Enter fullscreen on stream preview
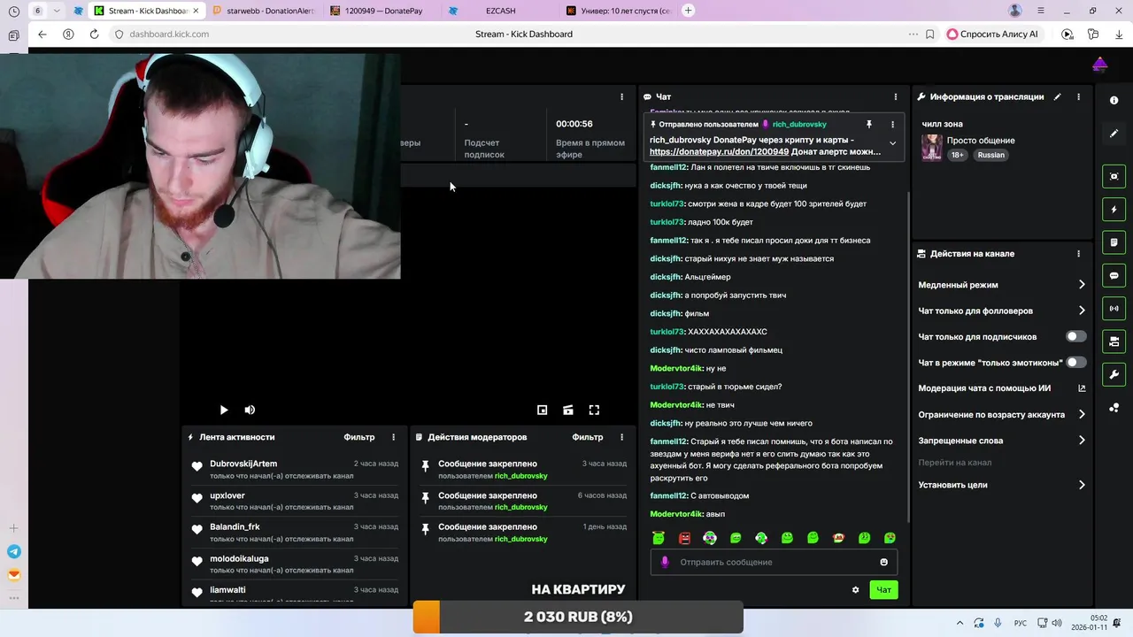The height and width of the screenshot is (637, 1133). point(594,410)
